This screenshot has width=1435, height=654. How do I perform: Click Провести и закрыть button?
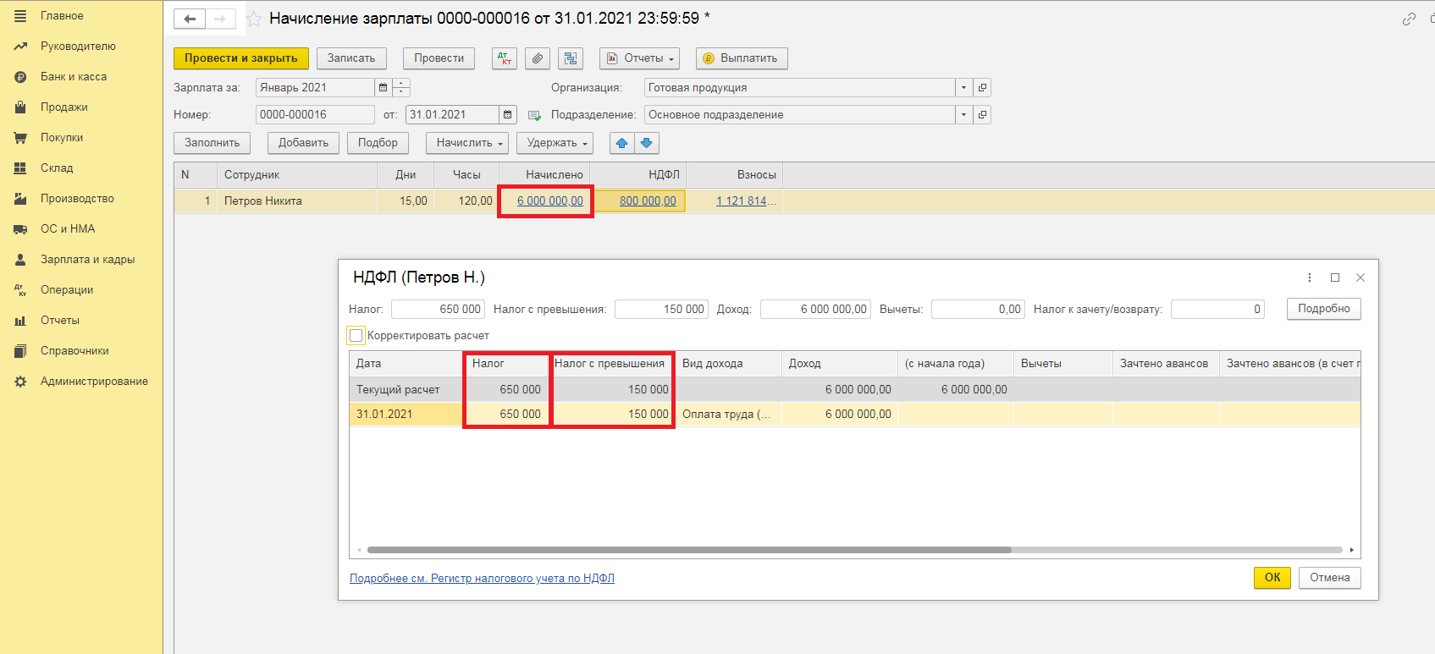pos(241,58)
